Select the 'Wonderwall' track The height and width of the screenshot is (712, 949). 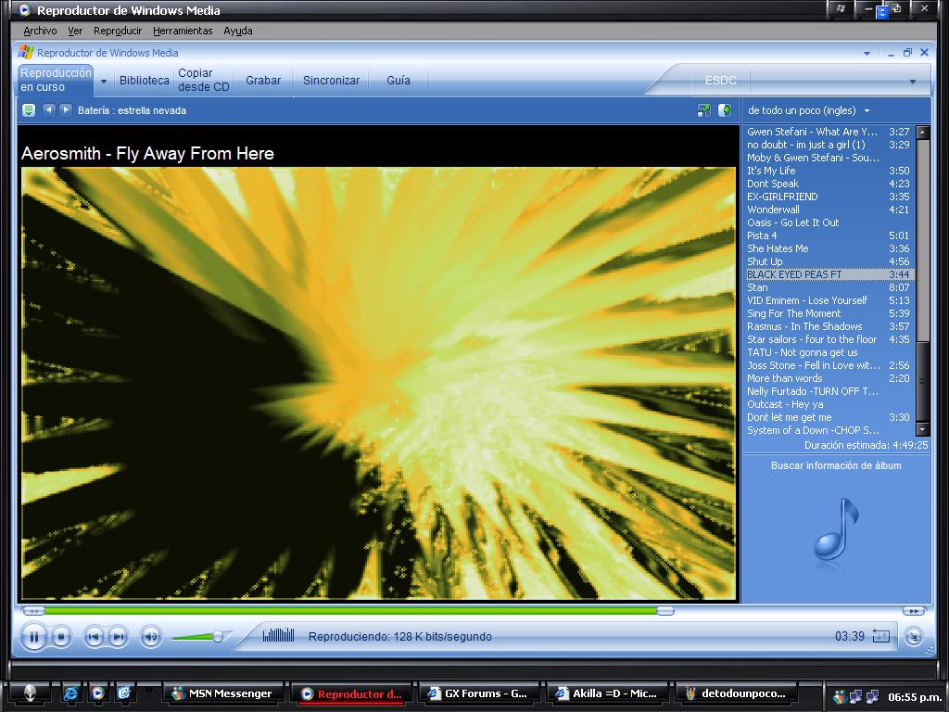(829, 210)
